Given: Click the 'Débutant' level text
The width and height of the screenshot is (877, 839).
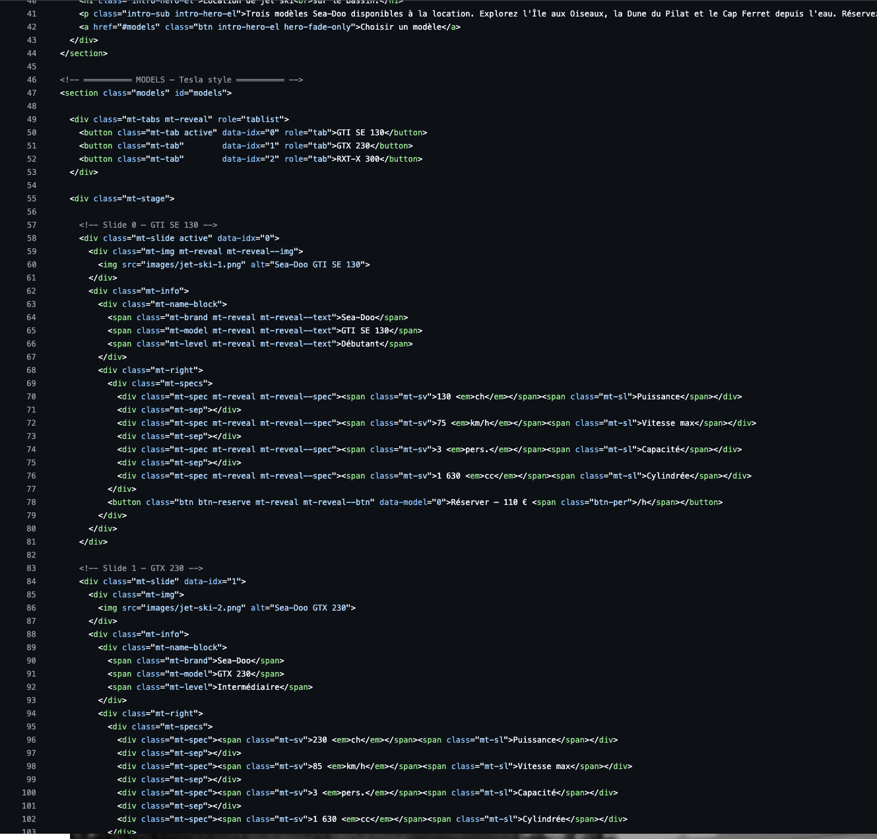Looking at the screenshot, I should 360,344.
